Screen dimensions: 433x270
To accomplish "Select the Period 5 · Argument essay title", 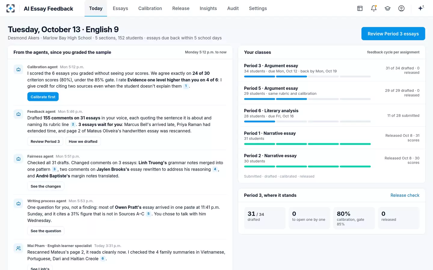I will [271, 88].
